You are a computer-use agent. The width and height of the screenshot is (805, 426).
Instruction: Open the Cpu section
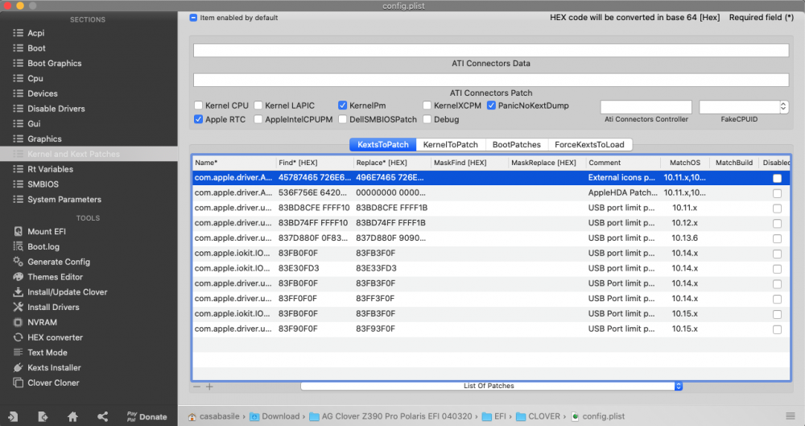35,79
